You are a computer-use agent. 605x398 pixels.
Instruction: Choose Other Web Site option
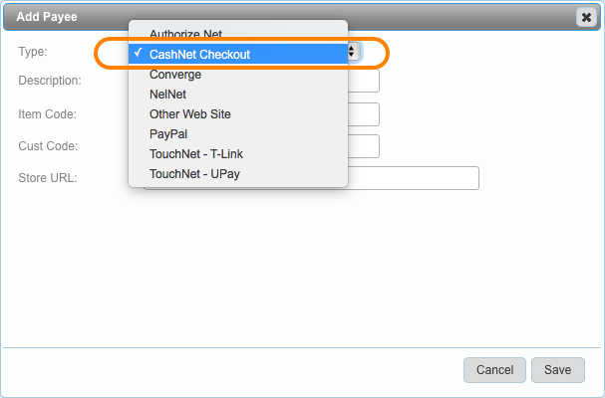190,114
